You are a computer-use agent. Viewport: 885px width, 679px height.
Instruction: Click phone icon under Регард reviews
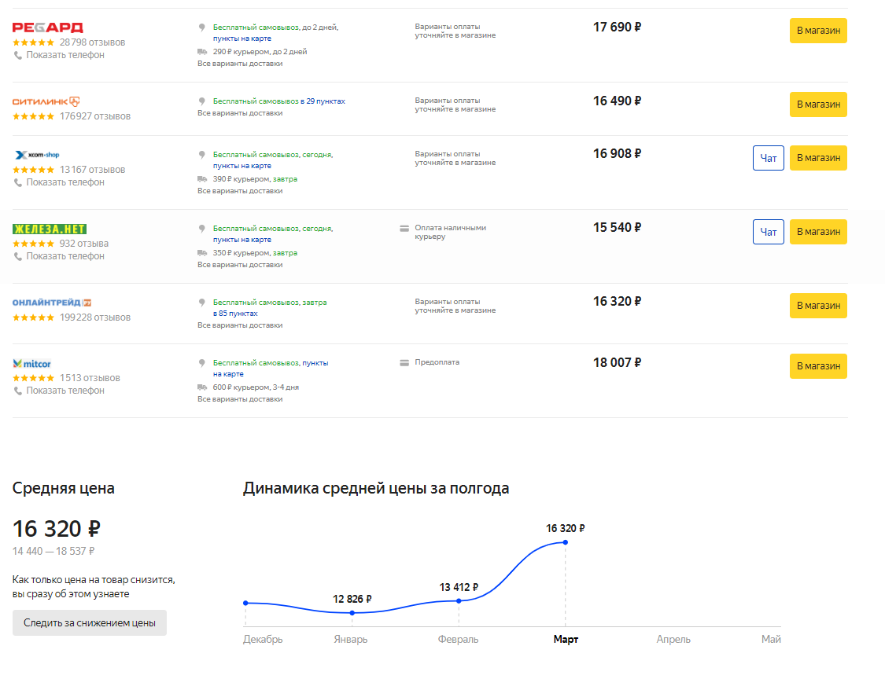click(18, 55)
